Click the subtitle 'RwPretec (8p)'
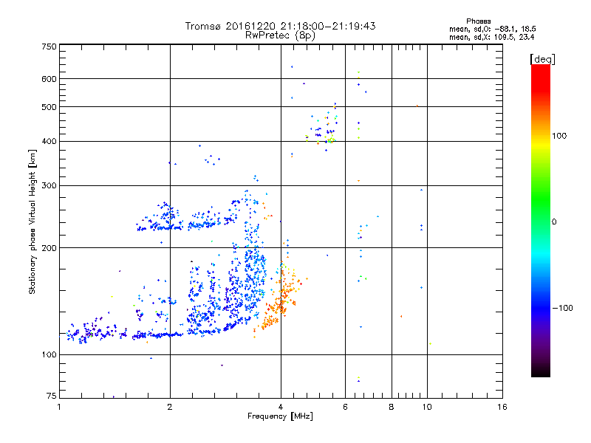 [280, 35]
